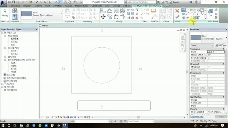Click the Edit Type button
The height and width of the screenshot is (128, 228).
pos(221,45)
